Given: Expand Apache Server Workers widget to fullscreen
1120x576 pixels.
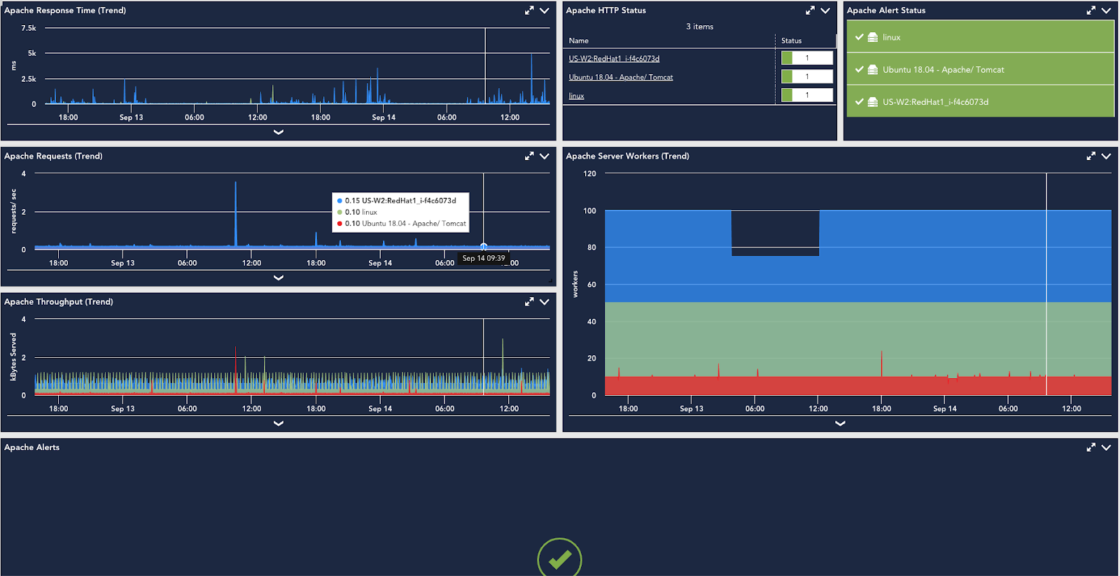Looking at the screenshot, I should coord(1091,156).
